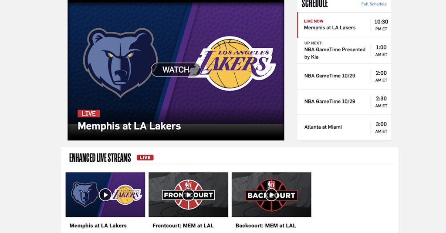
Task: Click the LIVE badge beside Enhanced Live Streams
Action: 145,158
